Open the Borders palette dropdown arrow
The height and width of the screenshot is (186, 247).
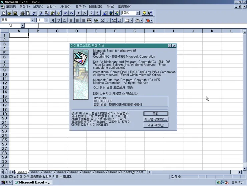[131, 20]
